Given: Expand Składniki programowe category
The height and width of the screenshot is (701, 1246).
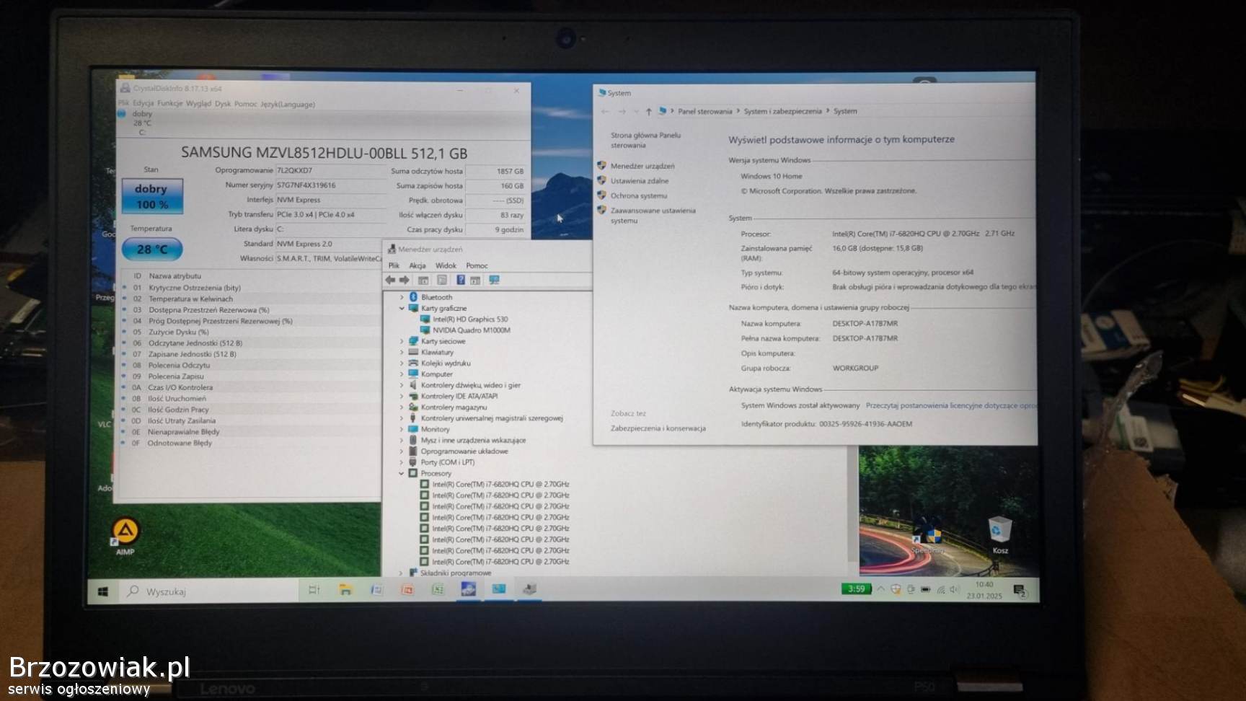Looking at the screenshot, I should 402,573.
